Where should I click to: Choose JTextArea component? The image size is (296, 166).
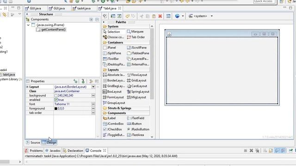tap(136, 135)
